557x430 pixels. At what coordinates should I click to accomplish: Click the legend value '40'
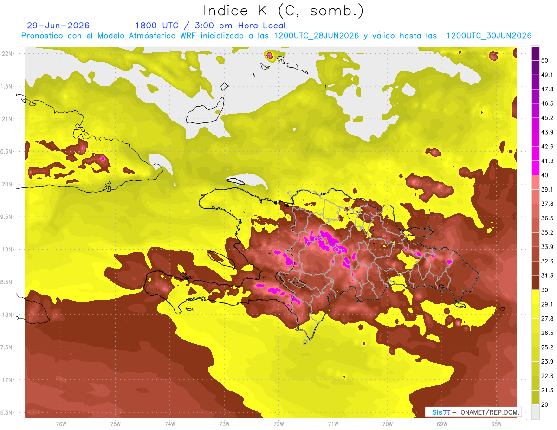click(545, 175)
